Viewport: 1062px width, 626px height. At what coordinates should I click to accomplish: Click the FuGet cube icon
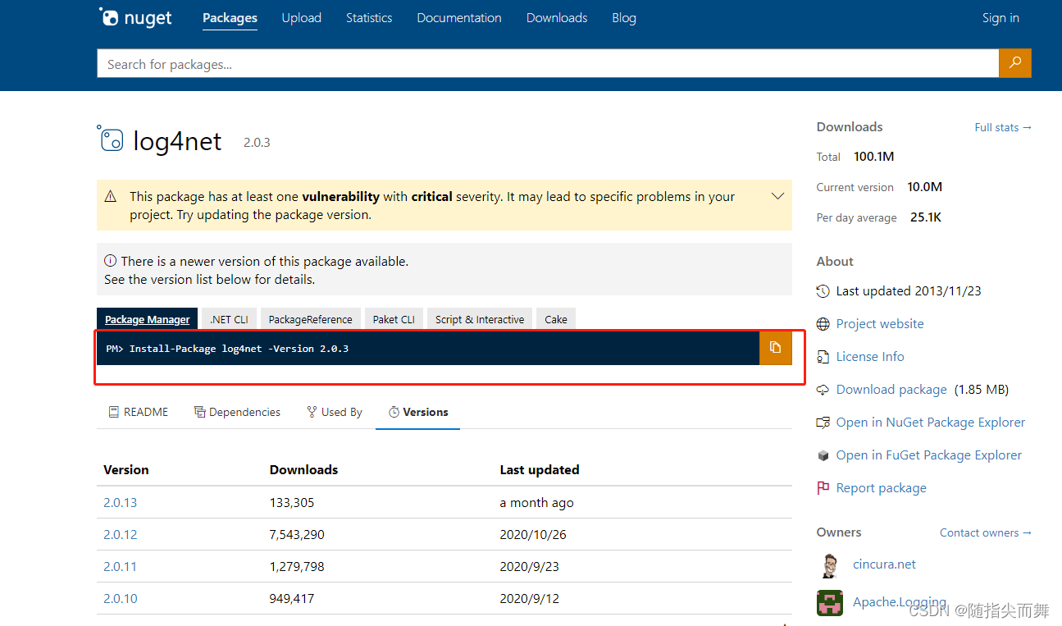(x=823, y=455)
